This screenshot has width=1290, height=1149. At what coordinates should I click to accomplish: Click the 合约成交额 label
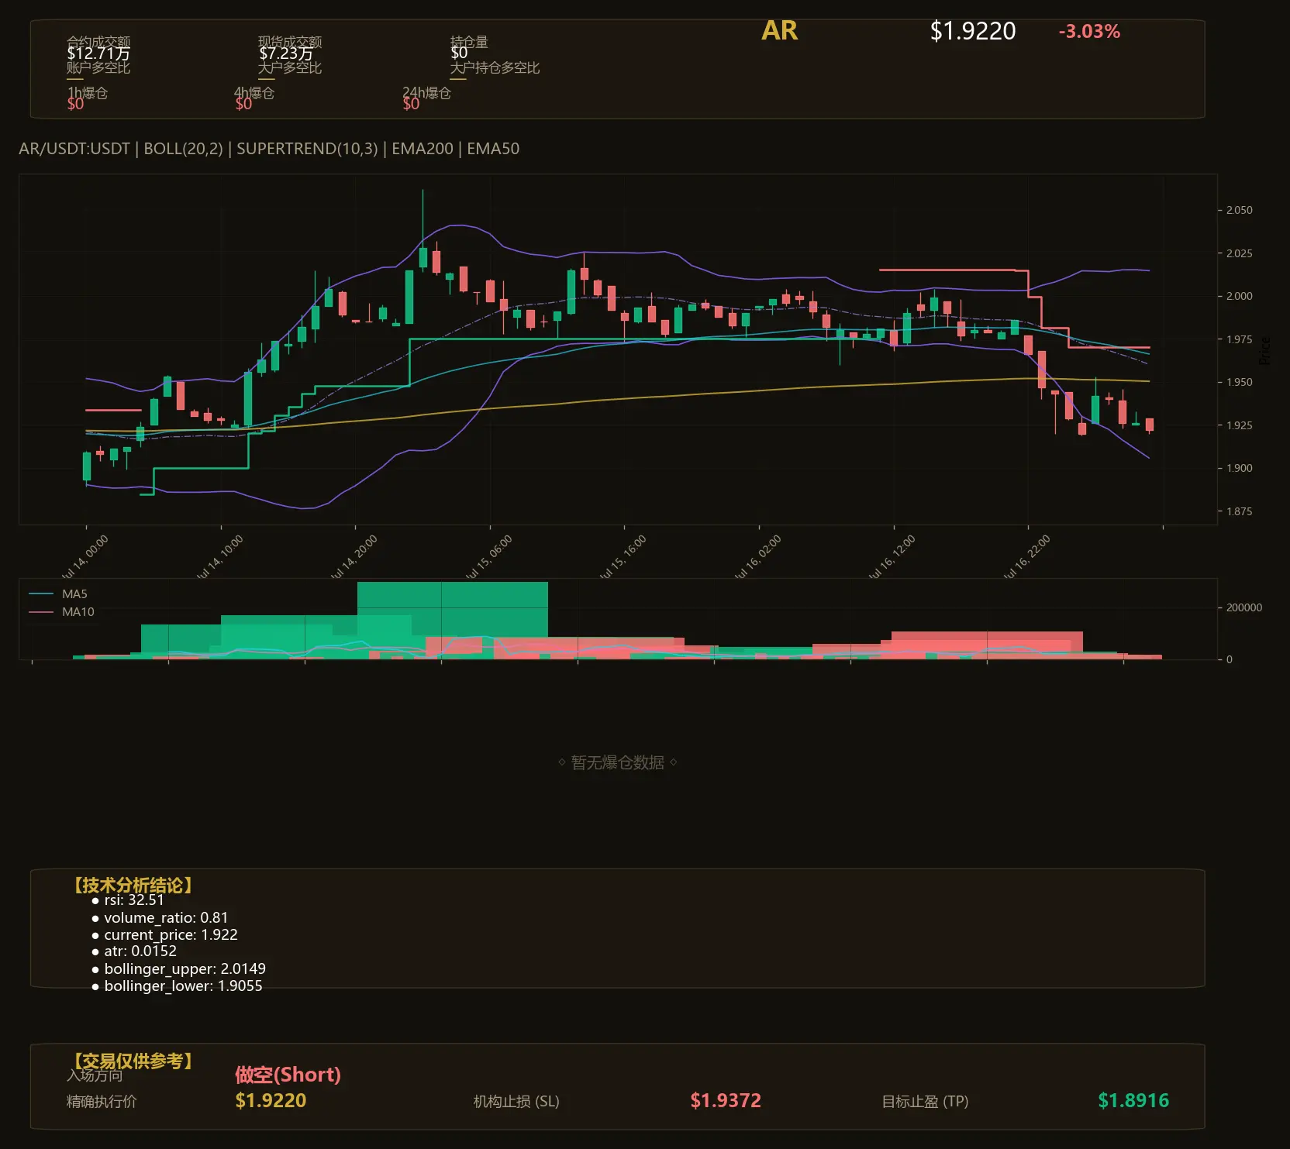(98, 42)
